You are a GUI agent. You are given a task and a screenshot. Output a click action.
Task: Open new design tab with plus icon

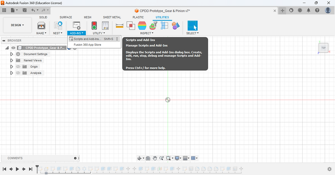(x=282, y=11)
